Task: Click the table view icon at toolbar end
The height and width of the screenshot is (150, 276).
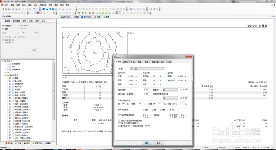Action: 154,9
